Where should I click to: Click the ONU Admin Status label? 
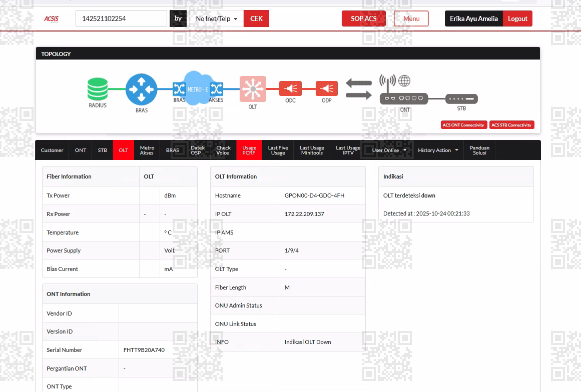click(x=238, y=305)
